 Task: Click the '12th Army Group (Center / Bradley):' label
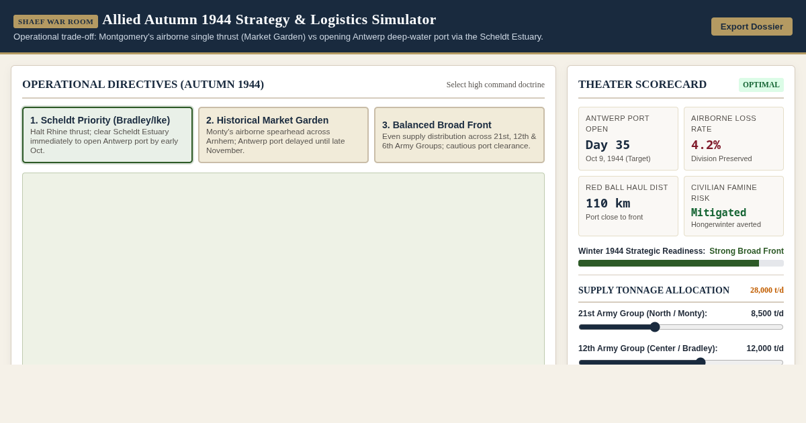pos(647,348)
